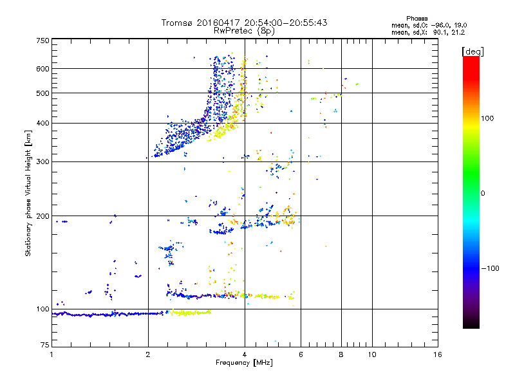This screenshot has height=386, width=515.
Task: Click the 'Phases' label at top right
Action: [x=417, y=19]
